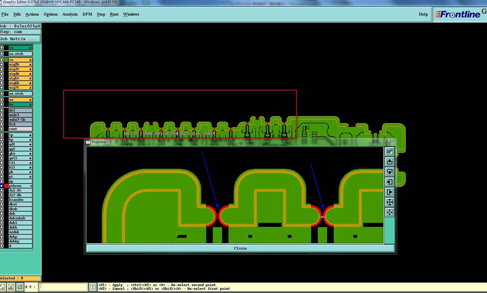Click the Frontline logo
This screenshot has width=487, height=293.
[457, 14]
